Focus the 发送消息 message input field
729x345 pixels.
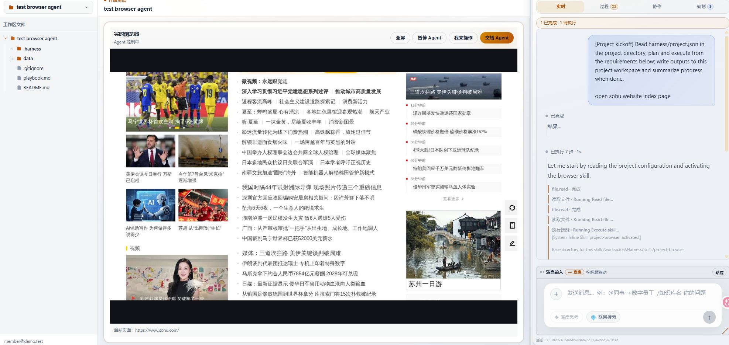[x=636, y=293]
